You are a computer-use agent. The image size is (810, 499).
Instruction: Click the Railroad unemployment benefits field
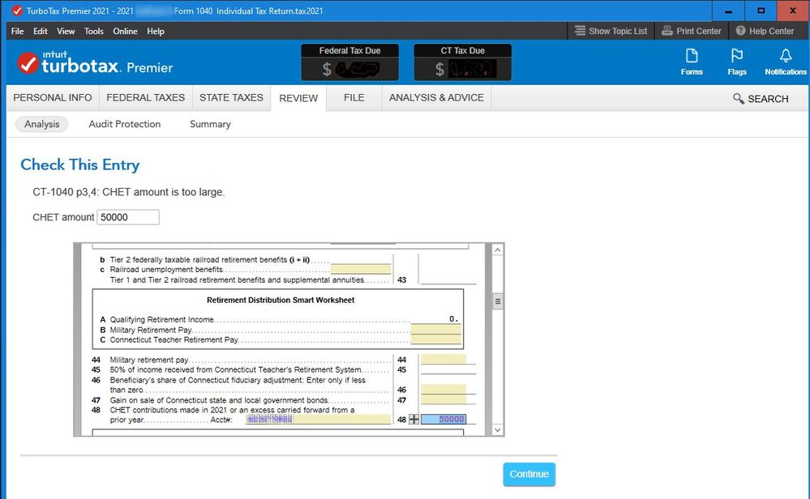tap(361, 269)
